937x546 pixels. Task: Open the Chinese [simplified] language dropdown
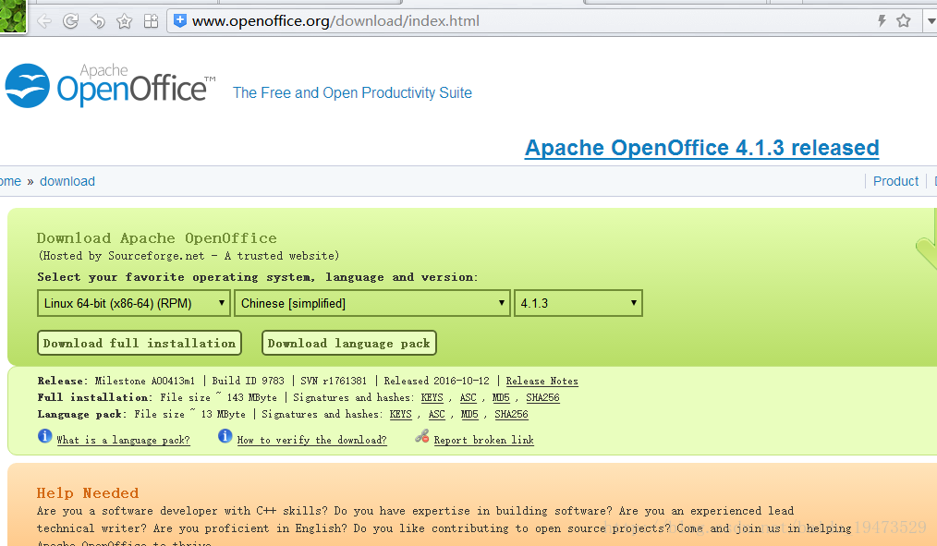(x=372, y=303)
